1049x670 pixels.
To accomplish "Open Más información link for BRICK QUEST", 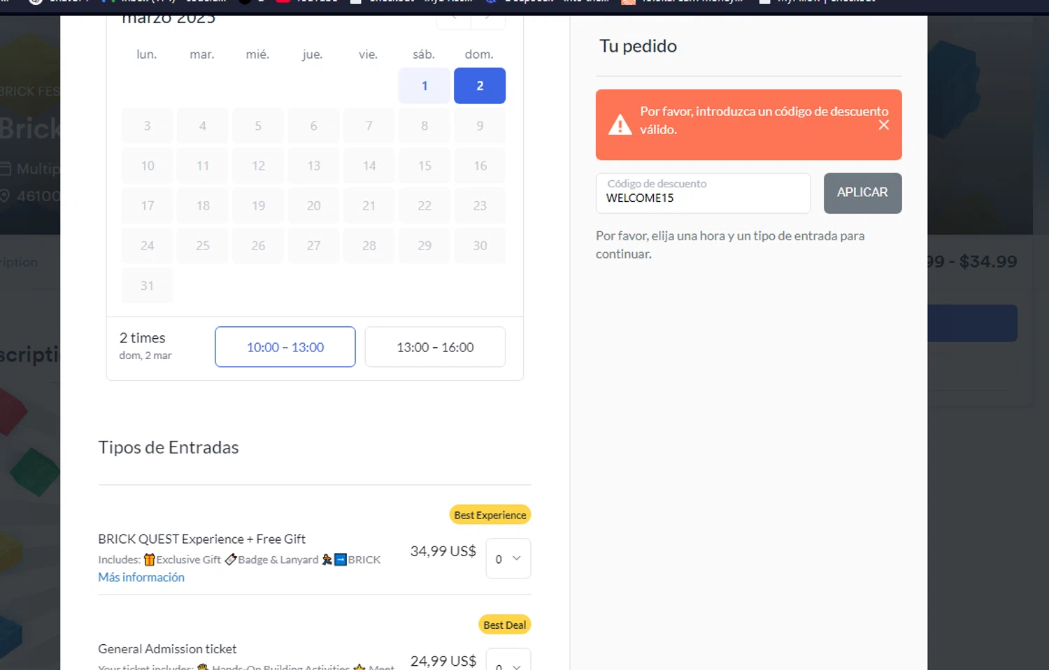I will [x=141, y=577].
